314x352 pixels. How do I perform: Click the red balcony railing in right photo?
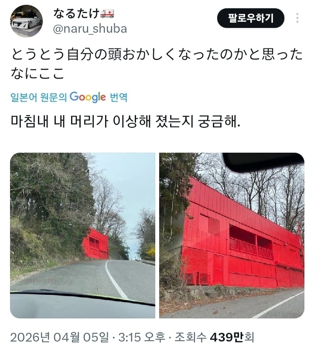click(251, 248)
